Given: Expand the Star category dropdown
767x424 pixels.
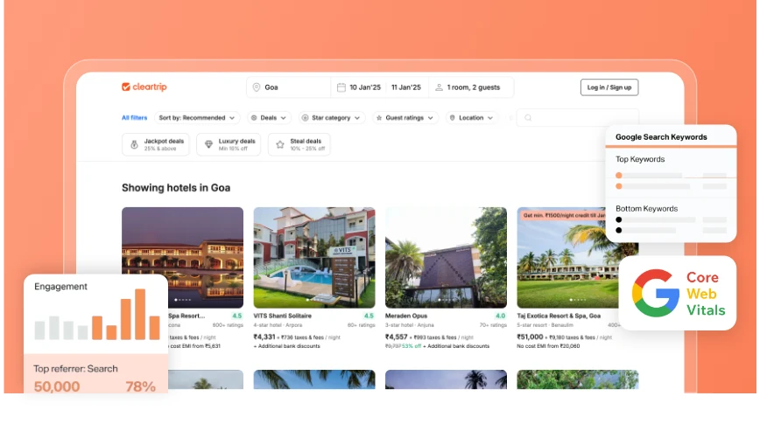Looking at the screenshot, I should pyautogui.click(x=332, y=118).
